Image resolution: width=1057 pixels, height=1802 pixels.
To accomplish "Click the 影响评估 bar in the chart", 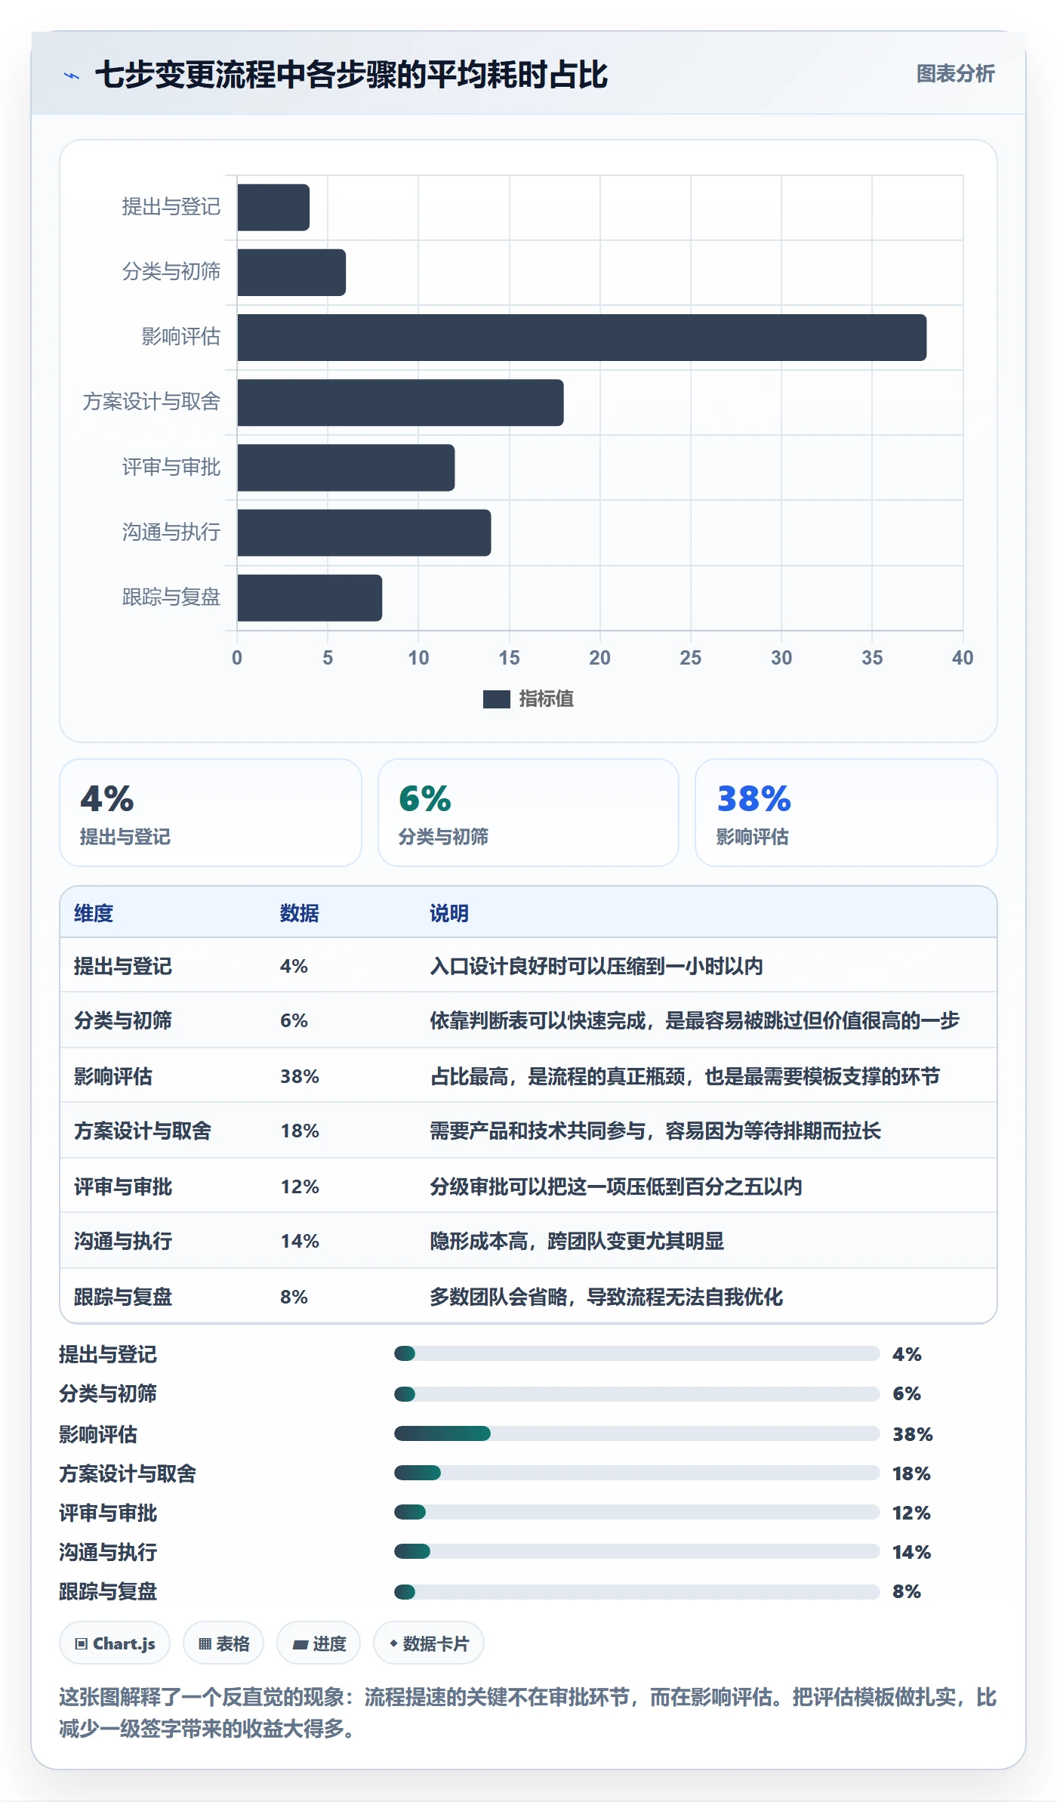I will [x=581, y=338].
